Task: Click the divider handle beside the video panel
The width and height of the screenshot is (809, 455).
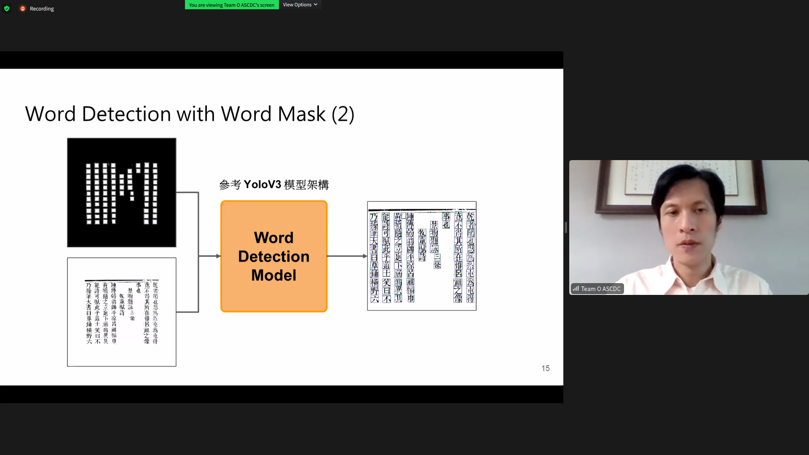Action: coord(566,227)
